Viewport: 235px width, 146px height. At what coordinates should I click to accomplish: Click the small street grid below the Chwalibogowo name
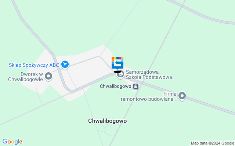tap(104, 130)
